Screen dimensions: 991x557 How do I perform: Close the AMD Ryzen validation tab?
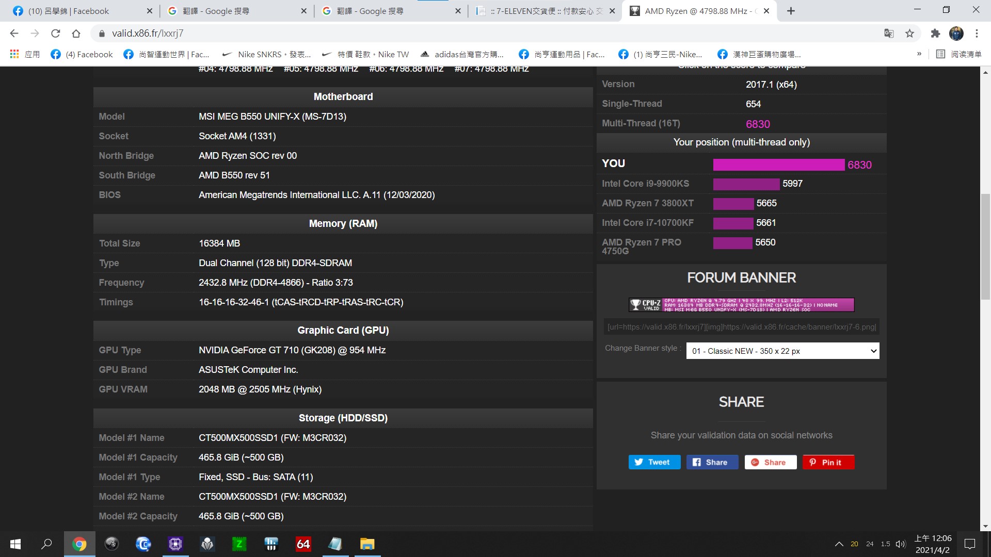(766, 11)
